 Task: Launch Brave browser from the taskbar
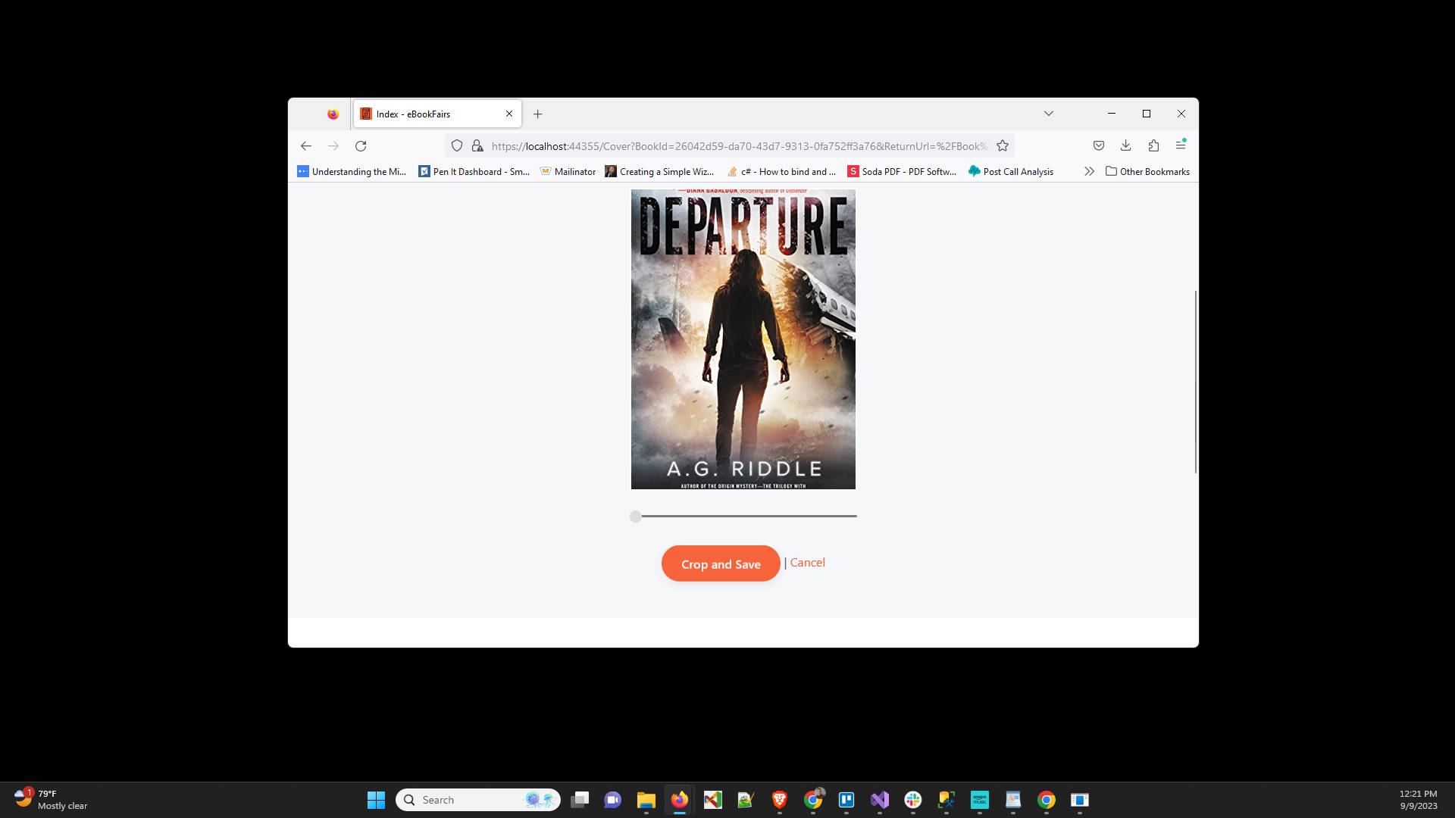pyautogui.click(x=779, y=800)
